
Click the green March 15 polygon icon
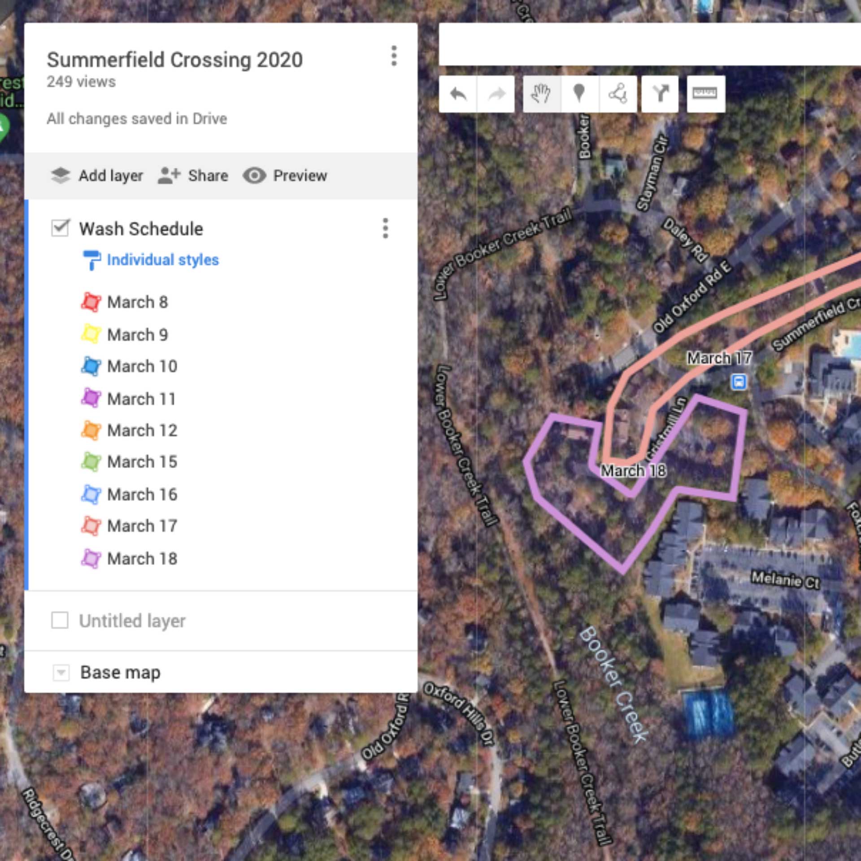[x=91, y=462]
